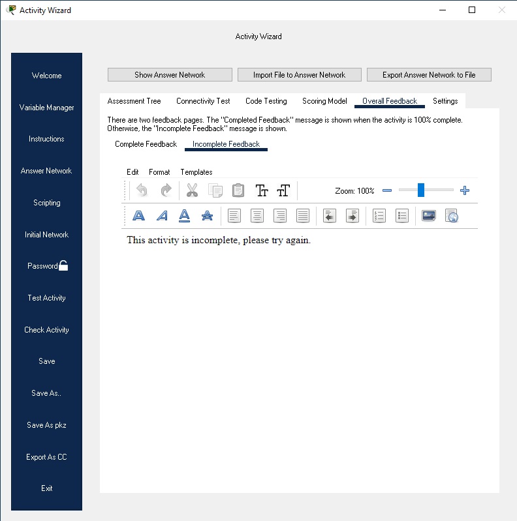Click Check Activity in the sidebar

click(46, 330)
